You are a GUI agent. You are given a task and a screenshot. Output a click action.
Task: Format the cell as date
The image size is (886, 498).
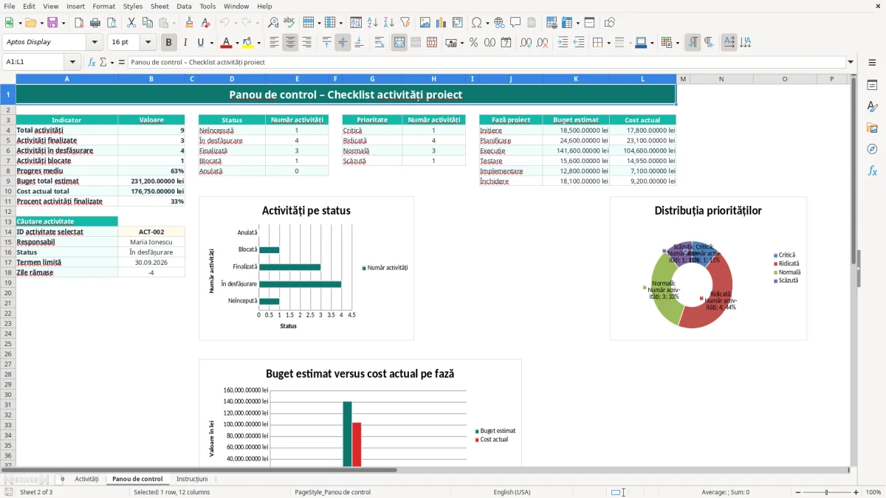click(x=506, y=43)
